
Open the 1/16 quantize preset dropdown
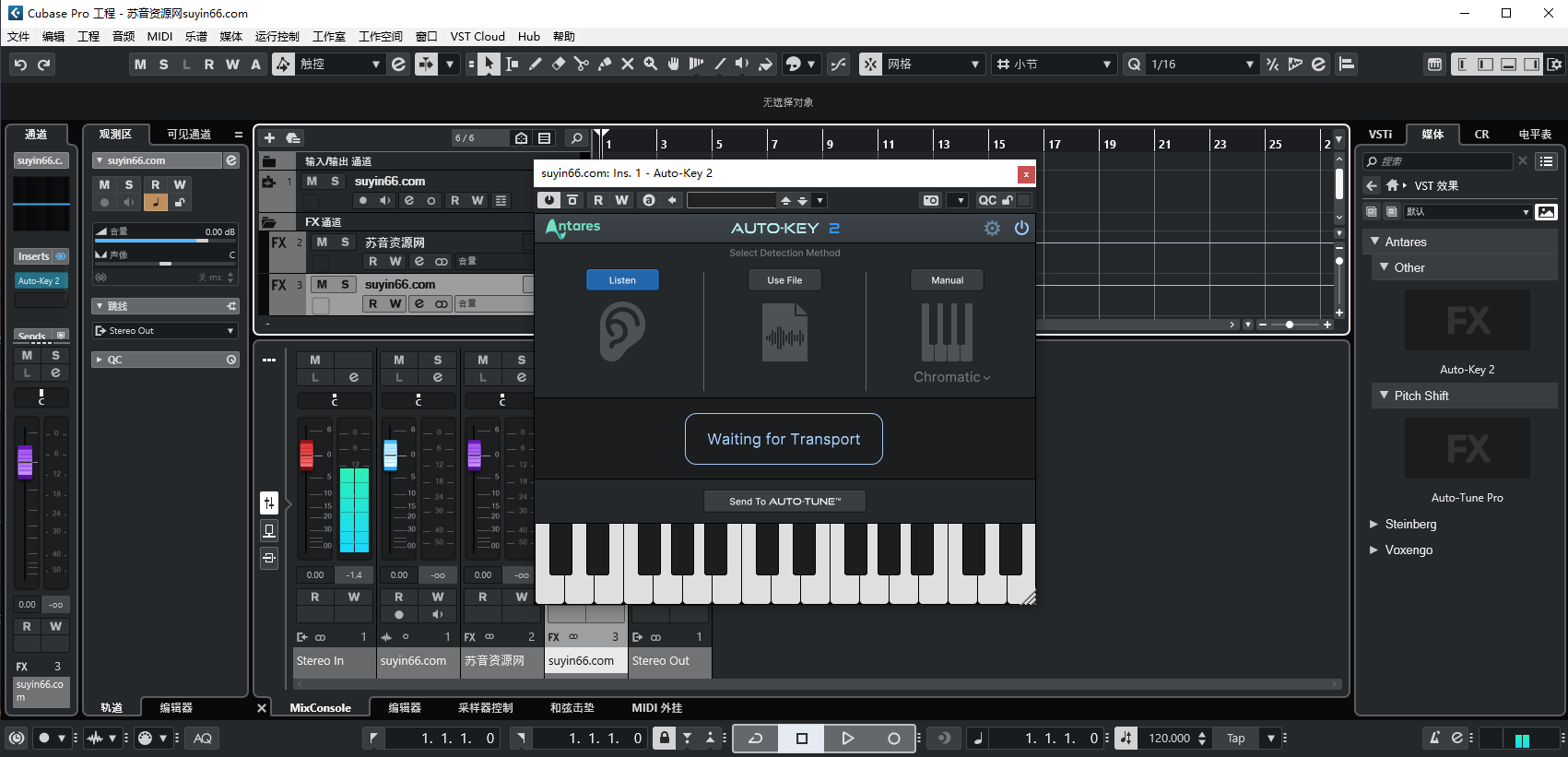point(1202,65)
